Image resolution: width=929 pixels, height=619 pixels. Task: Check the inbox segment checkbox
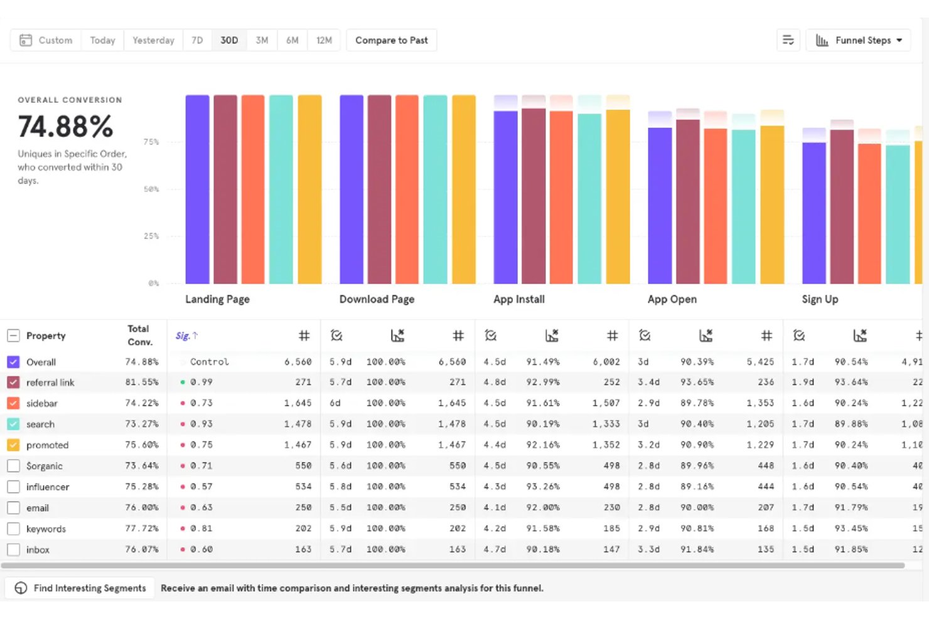tap(13, 549)
